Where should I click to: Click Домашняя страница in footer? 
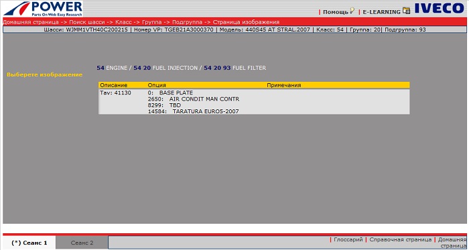click(x=452, y=243)
